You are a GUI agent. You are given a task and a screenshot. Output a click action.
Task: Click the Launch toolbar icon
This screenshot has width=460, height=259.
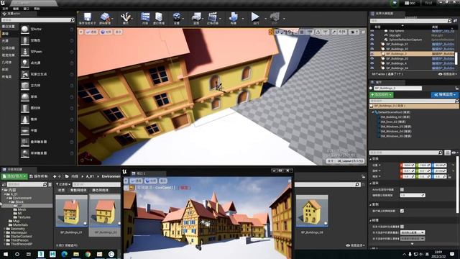coord(275,17)
